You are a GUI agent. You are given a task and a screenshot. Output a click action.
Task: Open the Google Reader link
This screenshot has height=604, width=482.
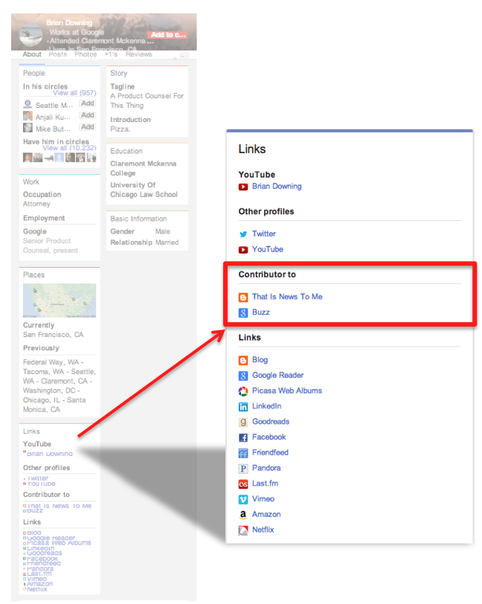coord(277,376)
